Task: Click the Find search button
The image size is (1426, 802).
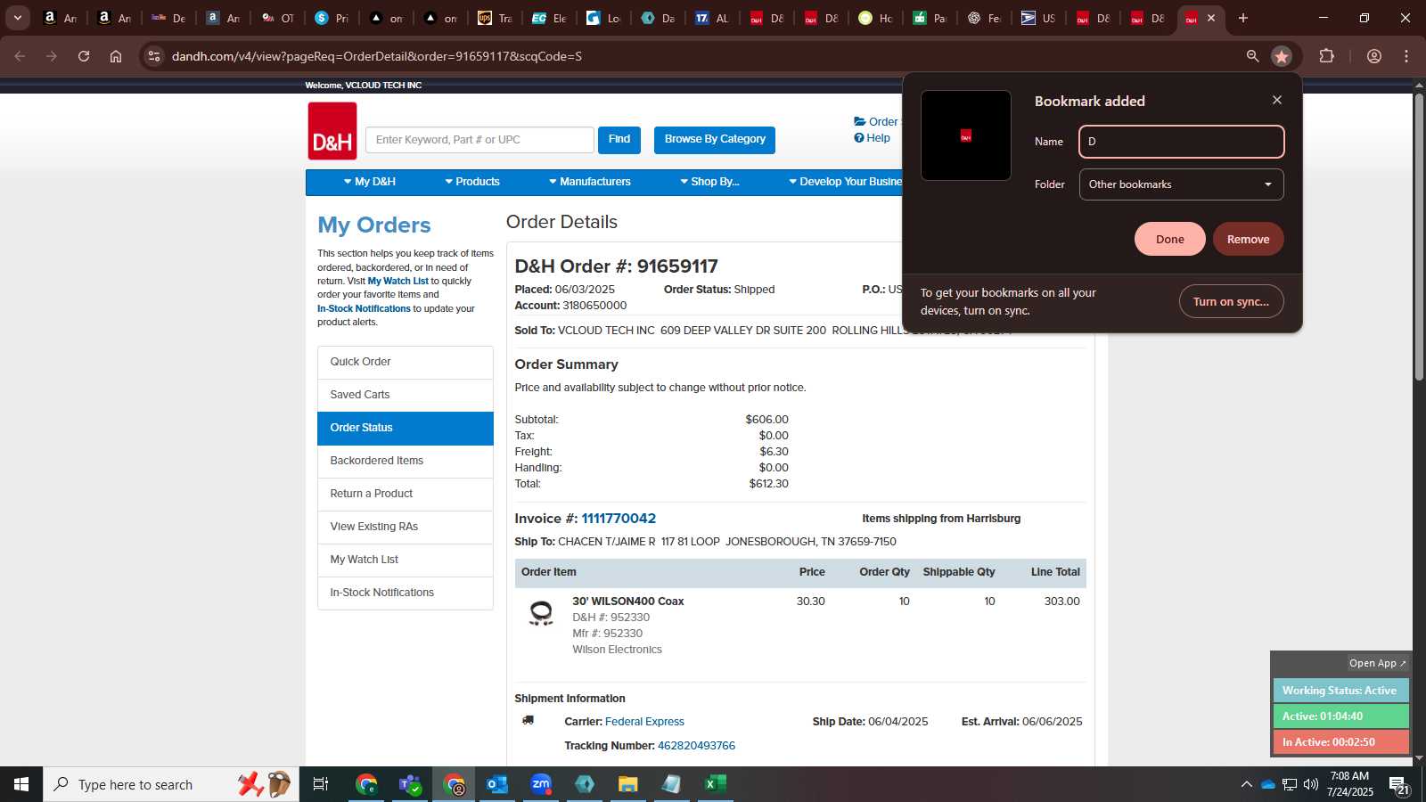Action: tap(619, 140)
